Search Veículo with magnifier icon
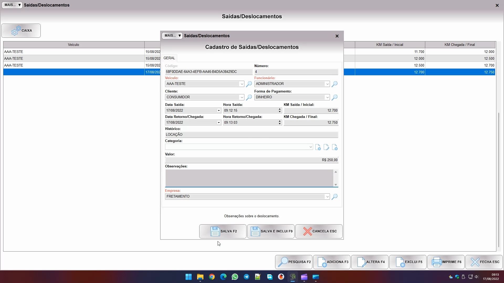Viewport: 504px width, 283px height. click(x=249, y=84)
